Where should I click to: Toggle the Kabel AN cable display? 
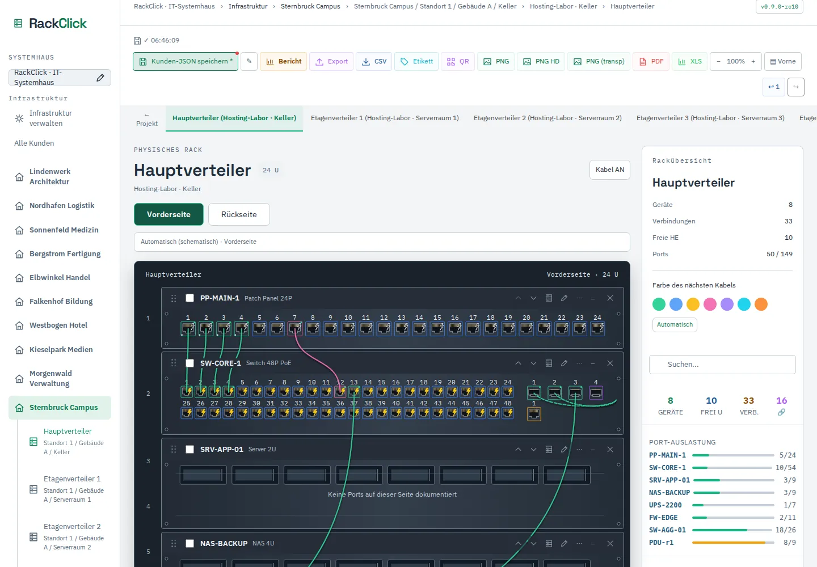click(x=610, y=170)
